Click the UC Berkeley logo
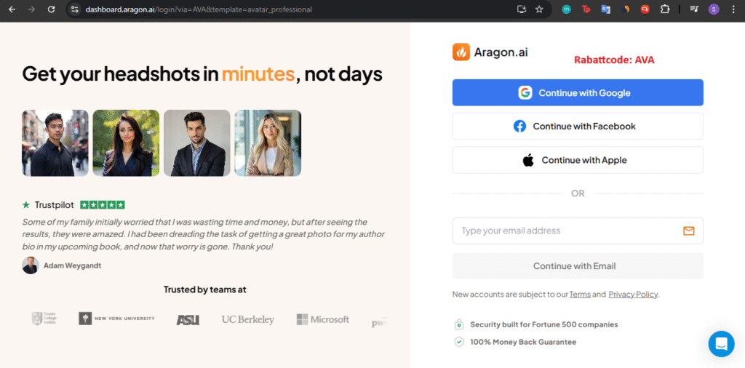745x368 pixels. (x=248, y=319)
